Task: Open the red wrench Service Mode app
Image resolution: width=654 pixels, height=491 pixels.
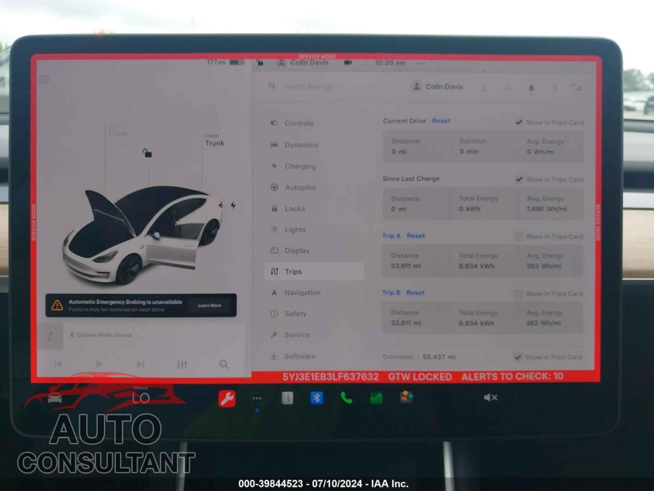Action: click(227, 399)
